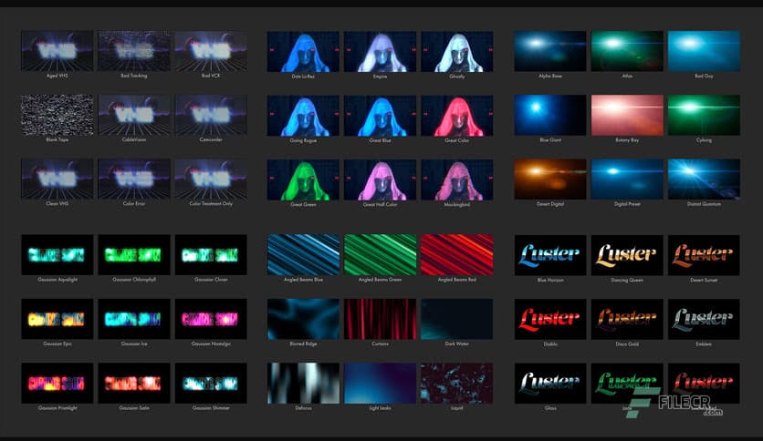This screenshot has width=763, height=441.
Task: Pick the Ghostly white hologram preset
Action: [457, 52]
